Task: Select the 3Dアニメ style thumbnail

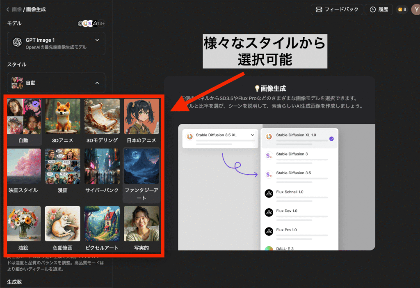Action: coord(63,116)
